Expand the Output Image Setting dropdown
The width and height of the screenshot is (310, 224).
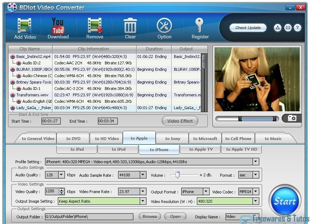143,201
